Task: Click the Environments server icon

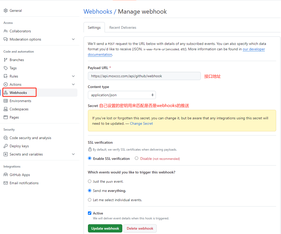Action: pos(6,101)
